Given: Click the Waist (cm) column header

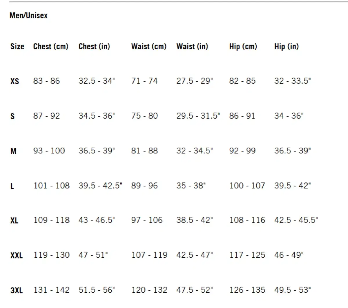Looking at the screenshot, I should coord(149,46).
